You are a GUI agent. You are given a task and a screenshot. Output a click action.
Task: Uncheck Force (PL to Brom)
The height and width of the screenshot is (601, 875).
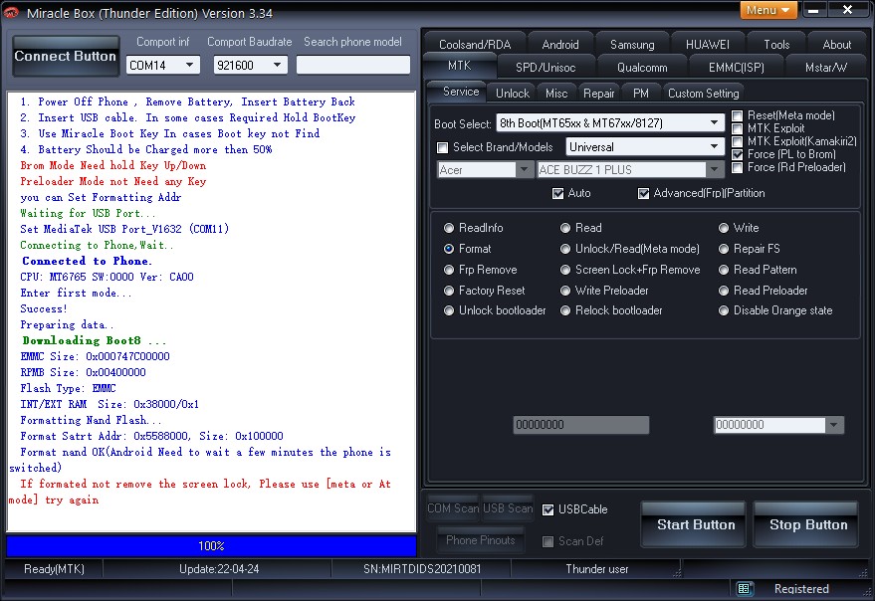pos(738,154)
